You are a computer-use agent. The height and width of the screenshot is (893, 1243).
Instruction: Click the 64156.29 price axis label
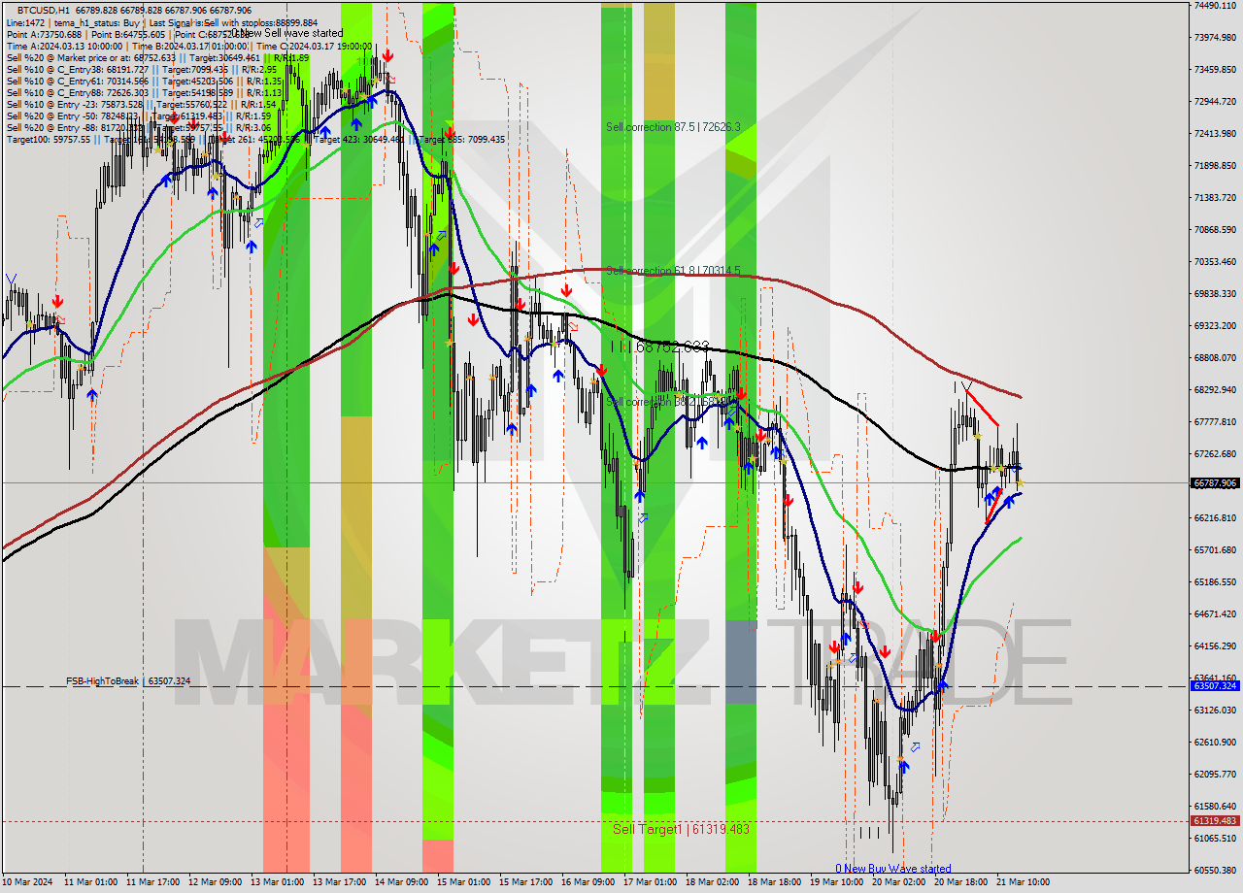tap(1214, 645)
